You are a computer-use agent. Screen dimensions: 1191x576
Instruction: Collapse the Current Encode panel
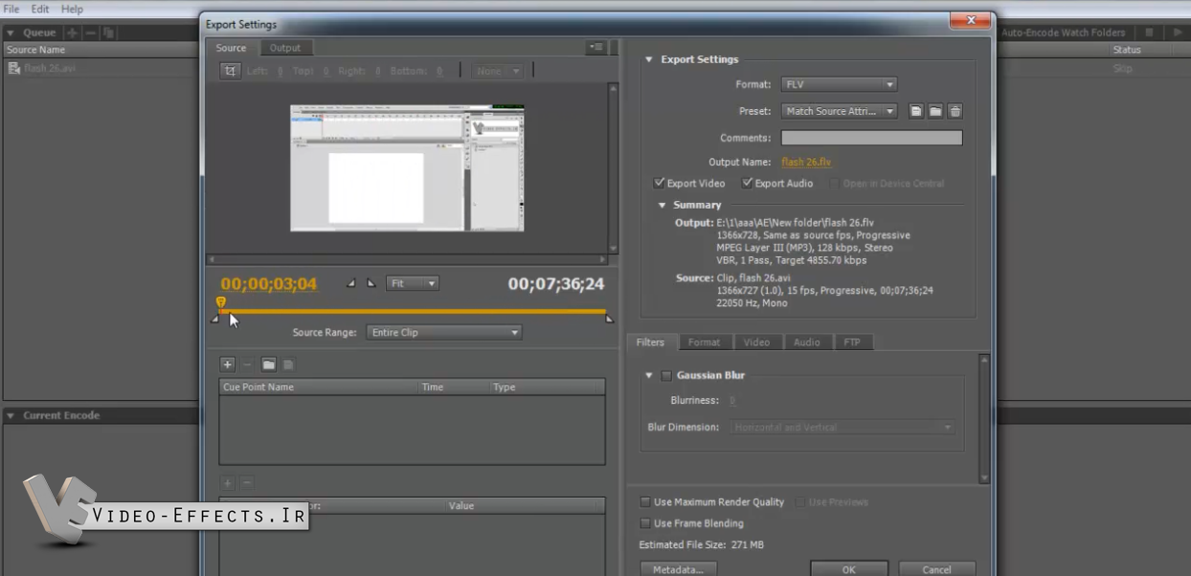(11, 415)
